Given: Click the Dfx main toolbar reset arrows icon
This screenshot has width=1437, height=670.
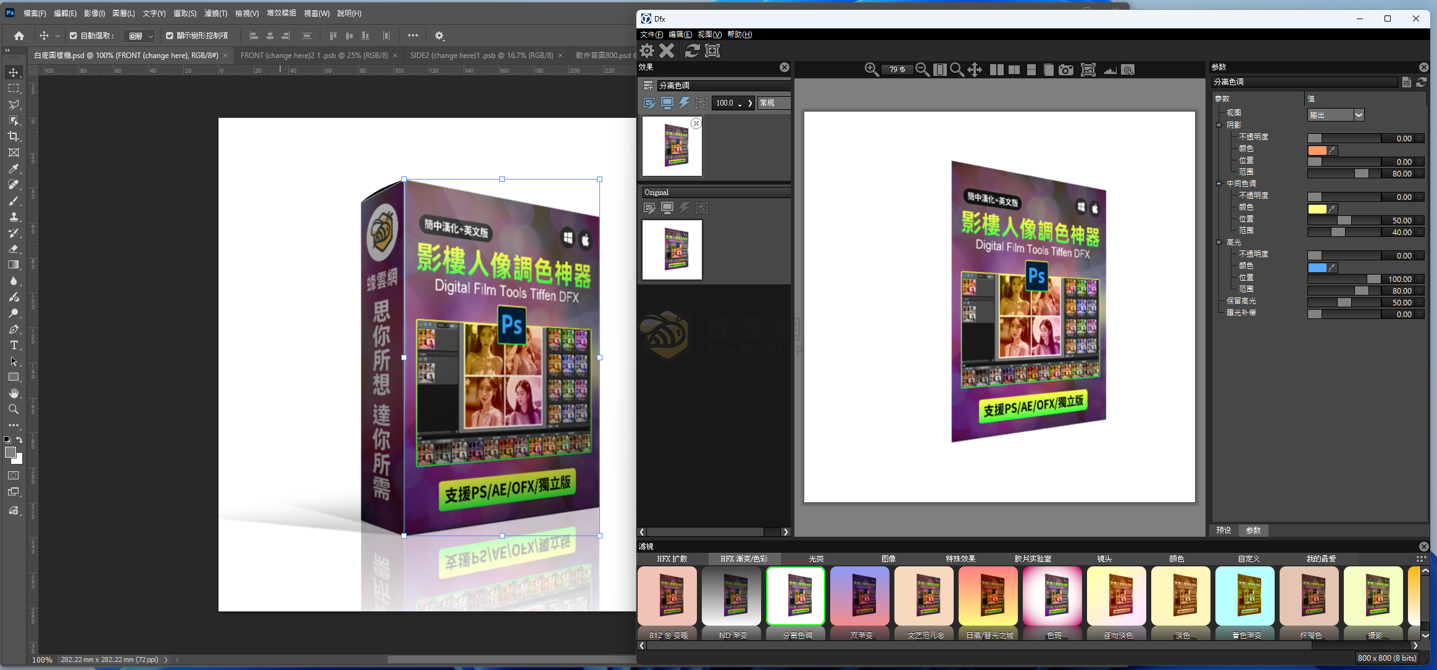Looking at the screenshot, I should [x=692, y=51].
